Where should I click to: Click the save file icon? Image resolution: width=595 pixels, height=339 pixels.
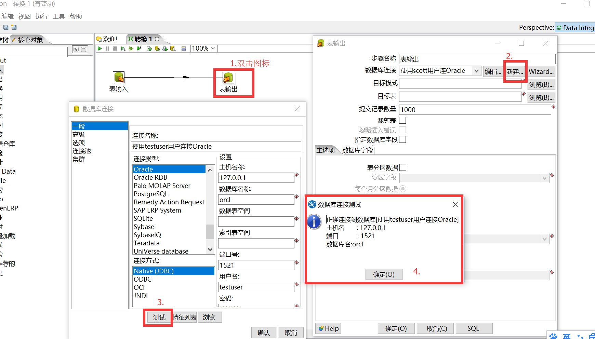click(x=6, y=27)
